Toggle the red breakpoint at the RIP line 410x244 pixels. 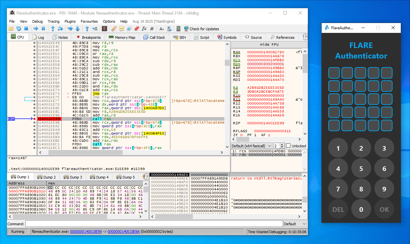[x=34, y=119]
